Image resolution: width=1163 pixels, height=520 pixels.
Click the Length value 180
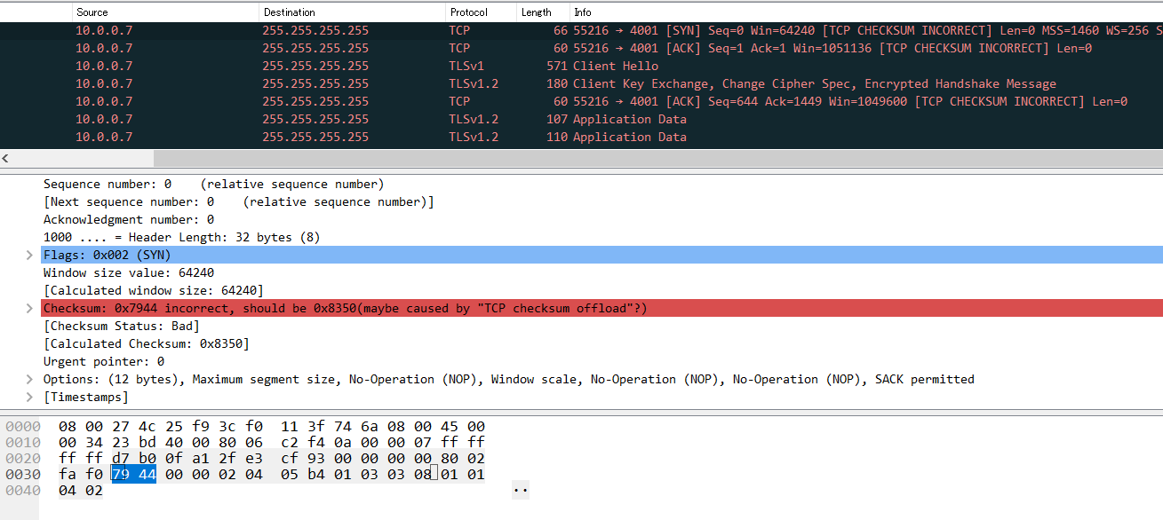coord(557,83)
